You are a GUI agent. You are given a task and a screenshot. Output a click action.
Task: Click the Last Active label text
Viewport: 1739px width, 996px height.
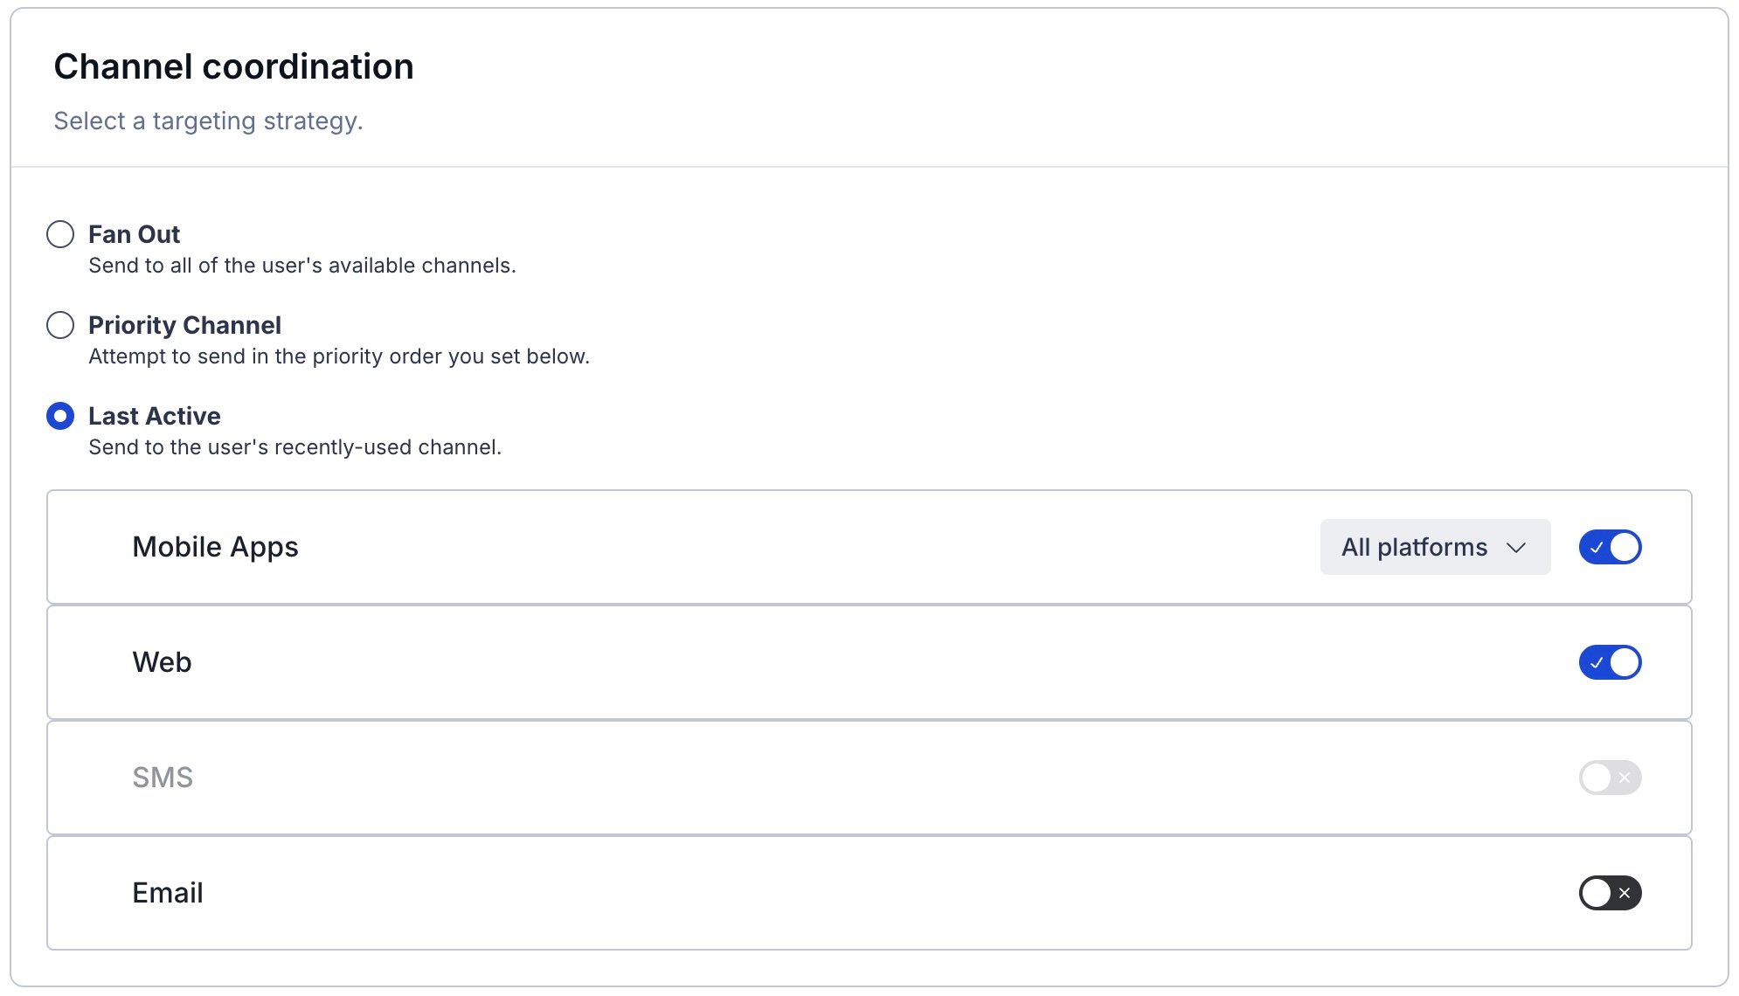click(154, 416)
